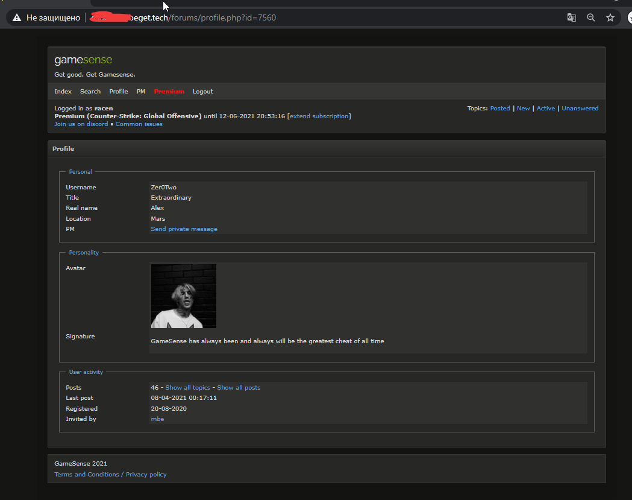Open the Search menu item
This screenshot has width=632, height=500.
[x=90, y=92]
